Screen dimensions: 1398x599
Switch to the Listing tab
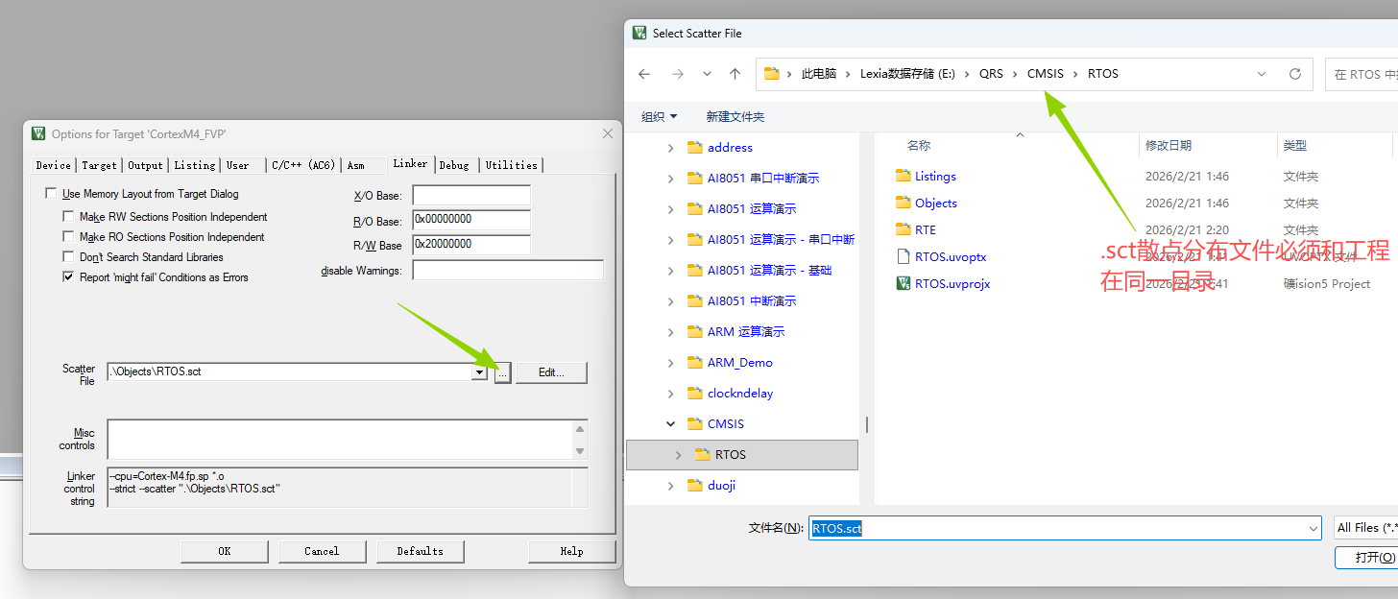coord(195,165)
